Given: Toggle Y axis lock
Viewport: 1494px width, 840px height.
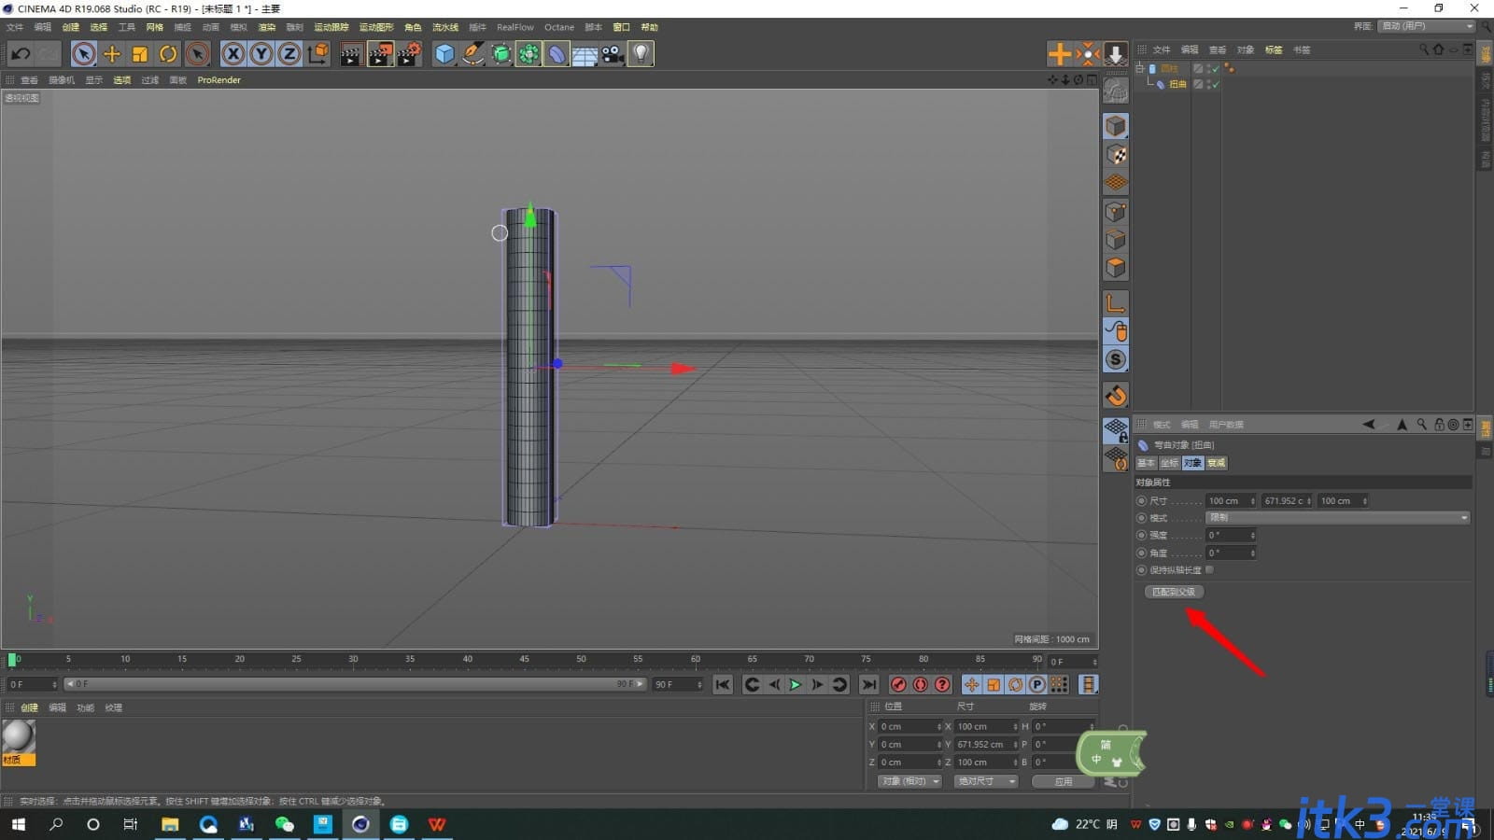Looking at the screenshot, I should coord(261,54).
